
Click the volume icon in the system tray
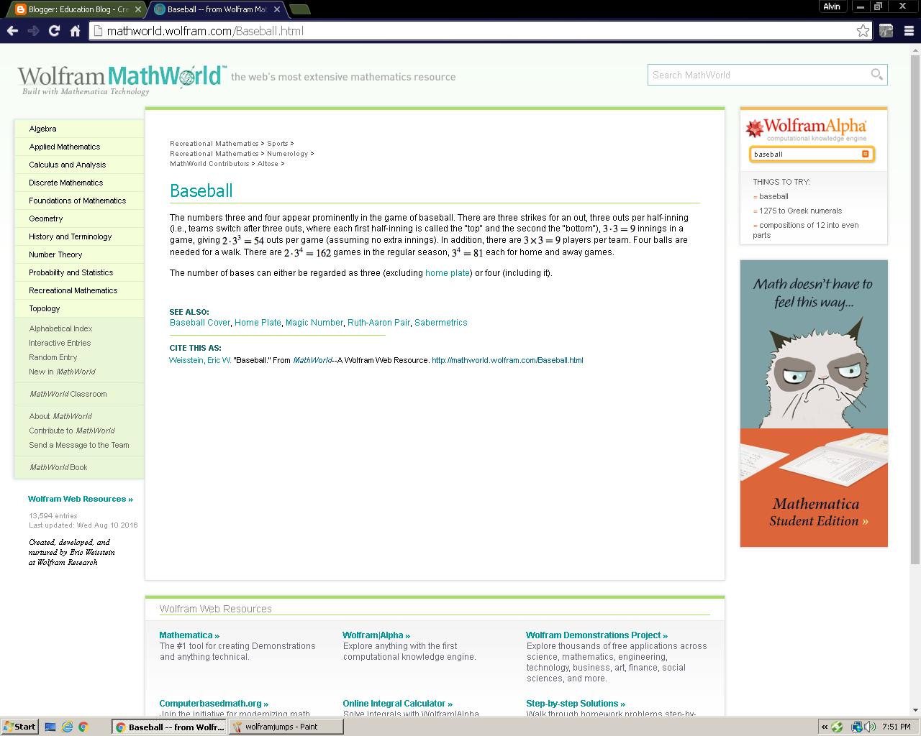pos(868,727)
